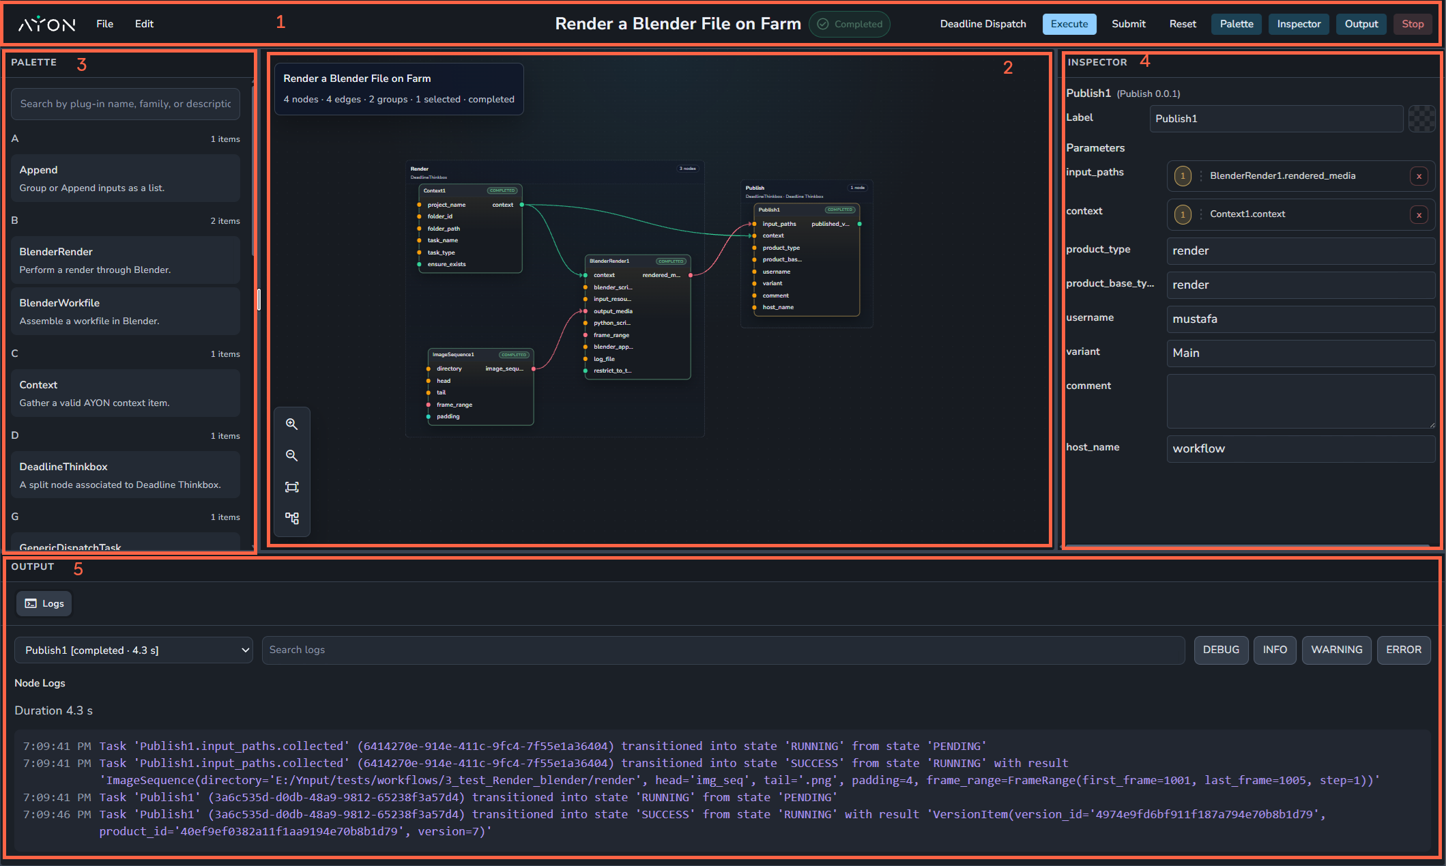Select the Context plug-in card

tap(126, 393)
